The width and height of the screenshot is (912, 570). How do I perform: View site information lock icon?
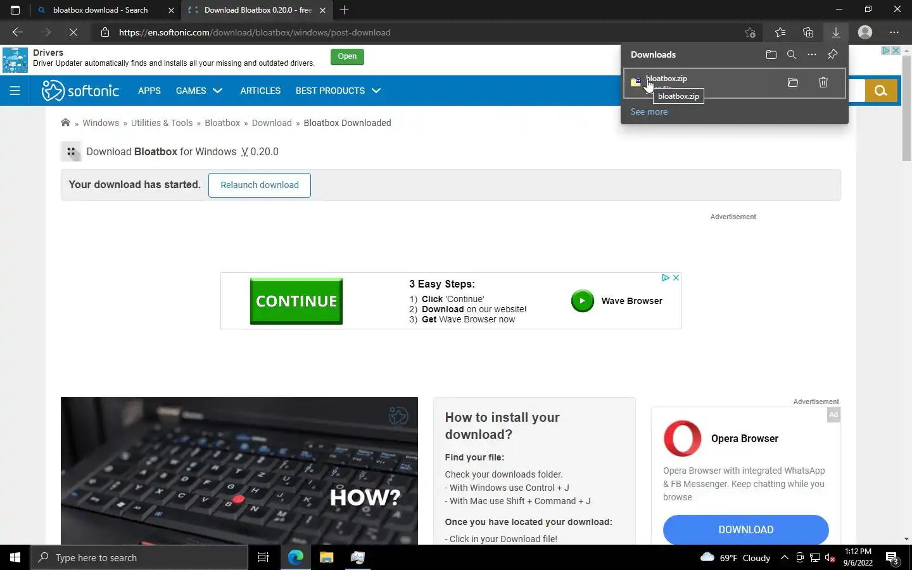pyautogui.click(x=105, y=32)
